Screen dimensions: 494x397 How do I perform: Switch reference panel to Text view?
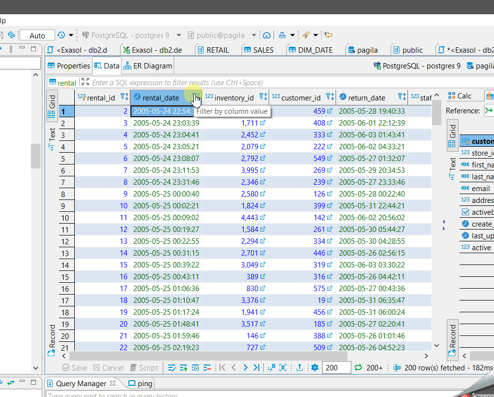(452, 168)
